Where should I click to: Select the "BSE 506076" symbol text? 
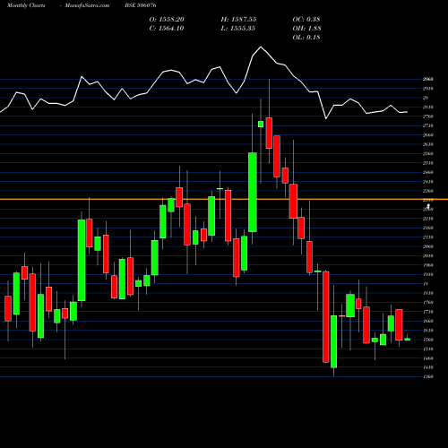coord(141,5)
